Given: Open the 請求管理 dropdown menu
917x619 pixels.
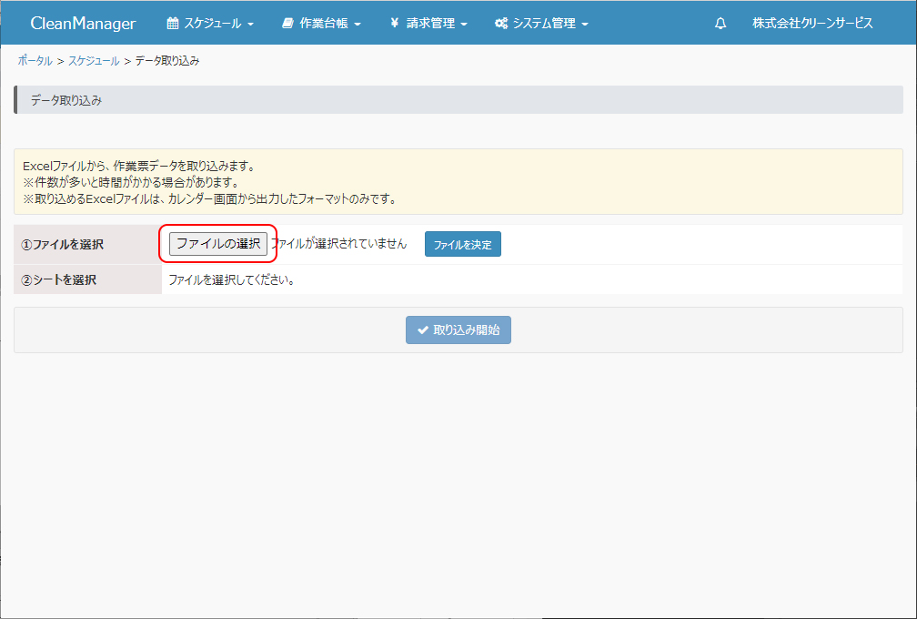Looking at the screenshot, I should pyautogui.click(x=428, y=24).
